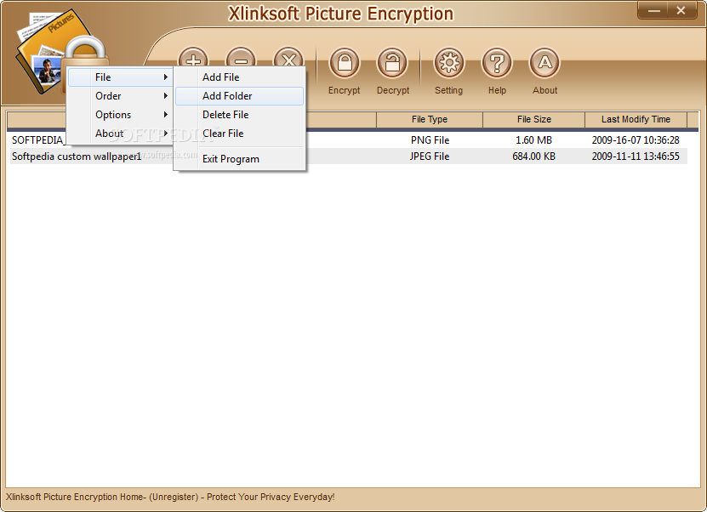Choose Add Folder from submenu
Screen dimensions: 707x512
[239, 96]
